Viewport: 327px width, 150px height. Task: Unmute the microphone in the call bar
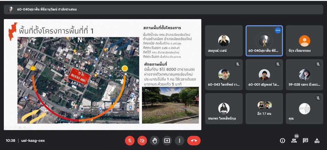click(130, 141)
